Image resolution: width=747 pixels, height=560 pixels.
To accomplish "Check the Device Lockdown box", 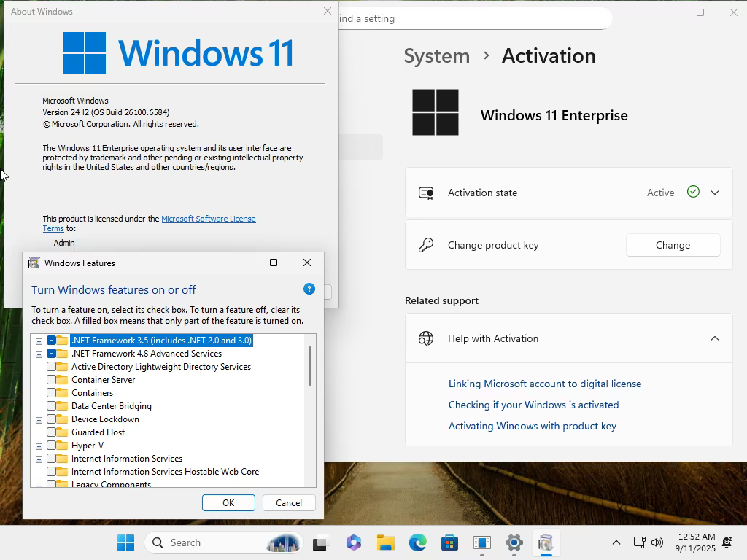I will [x=52, y=419].
